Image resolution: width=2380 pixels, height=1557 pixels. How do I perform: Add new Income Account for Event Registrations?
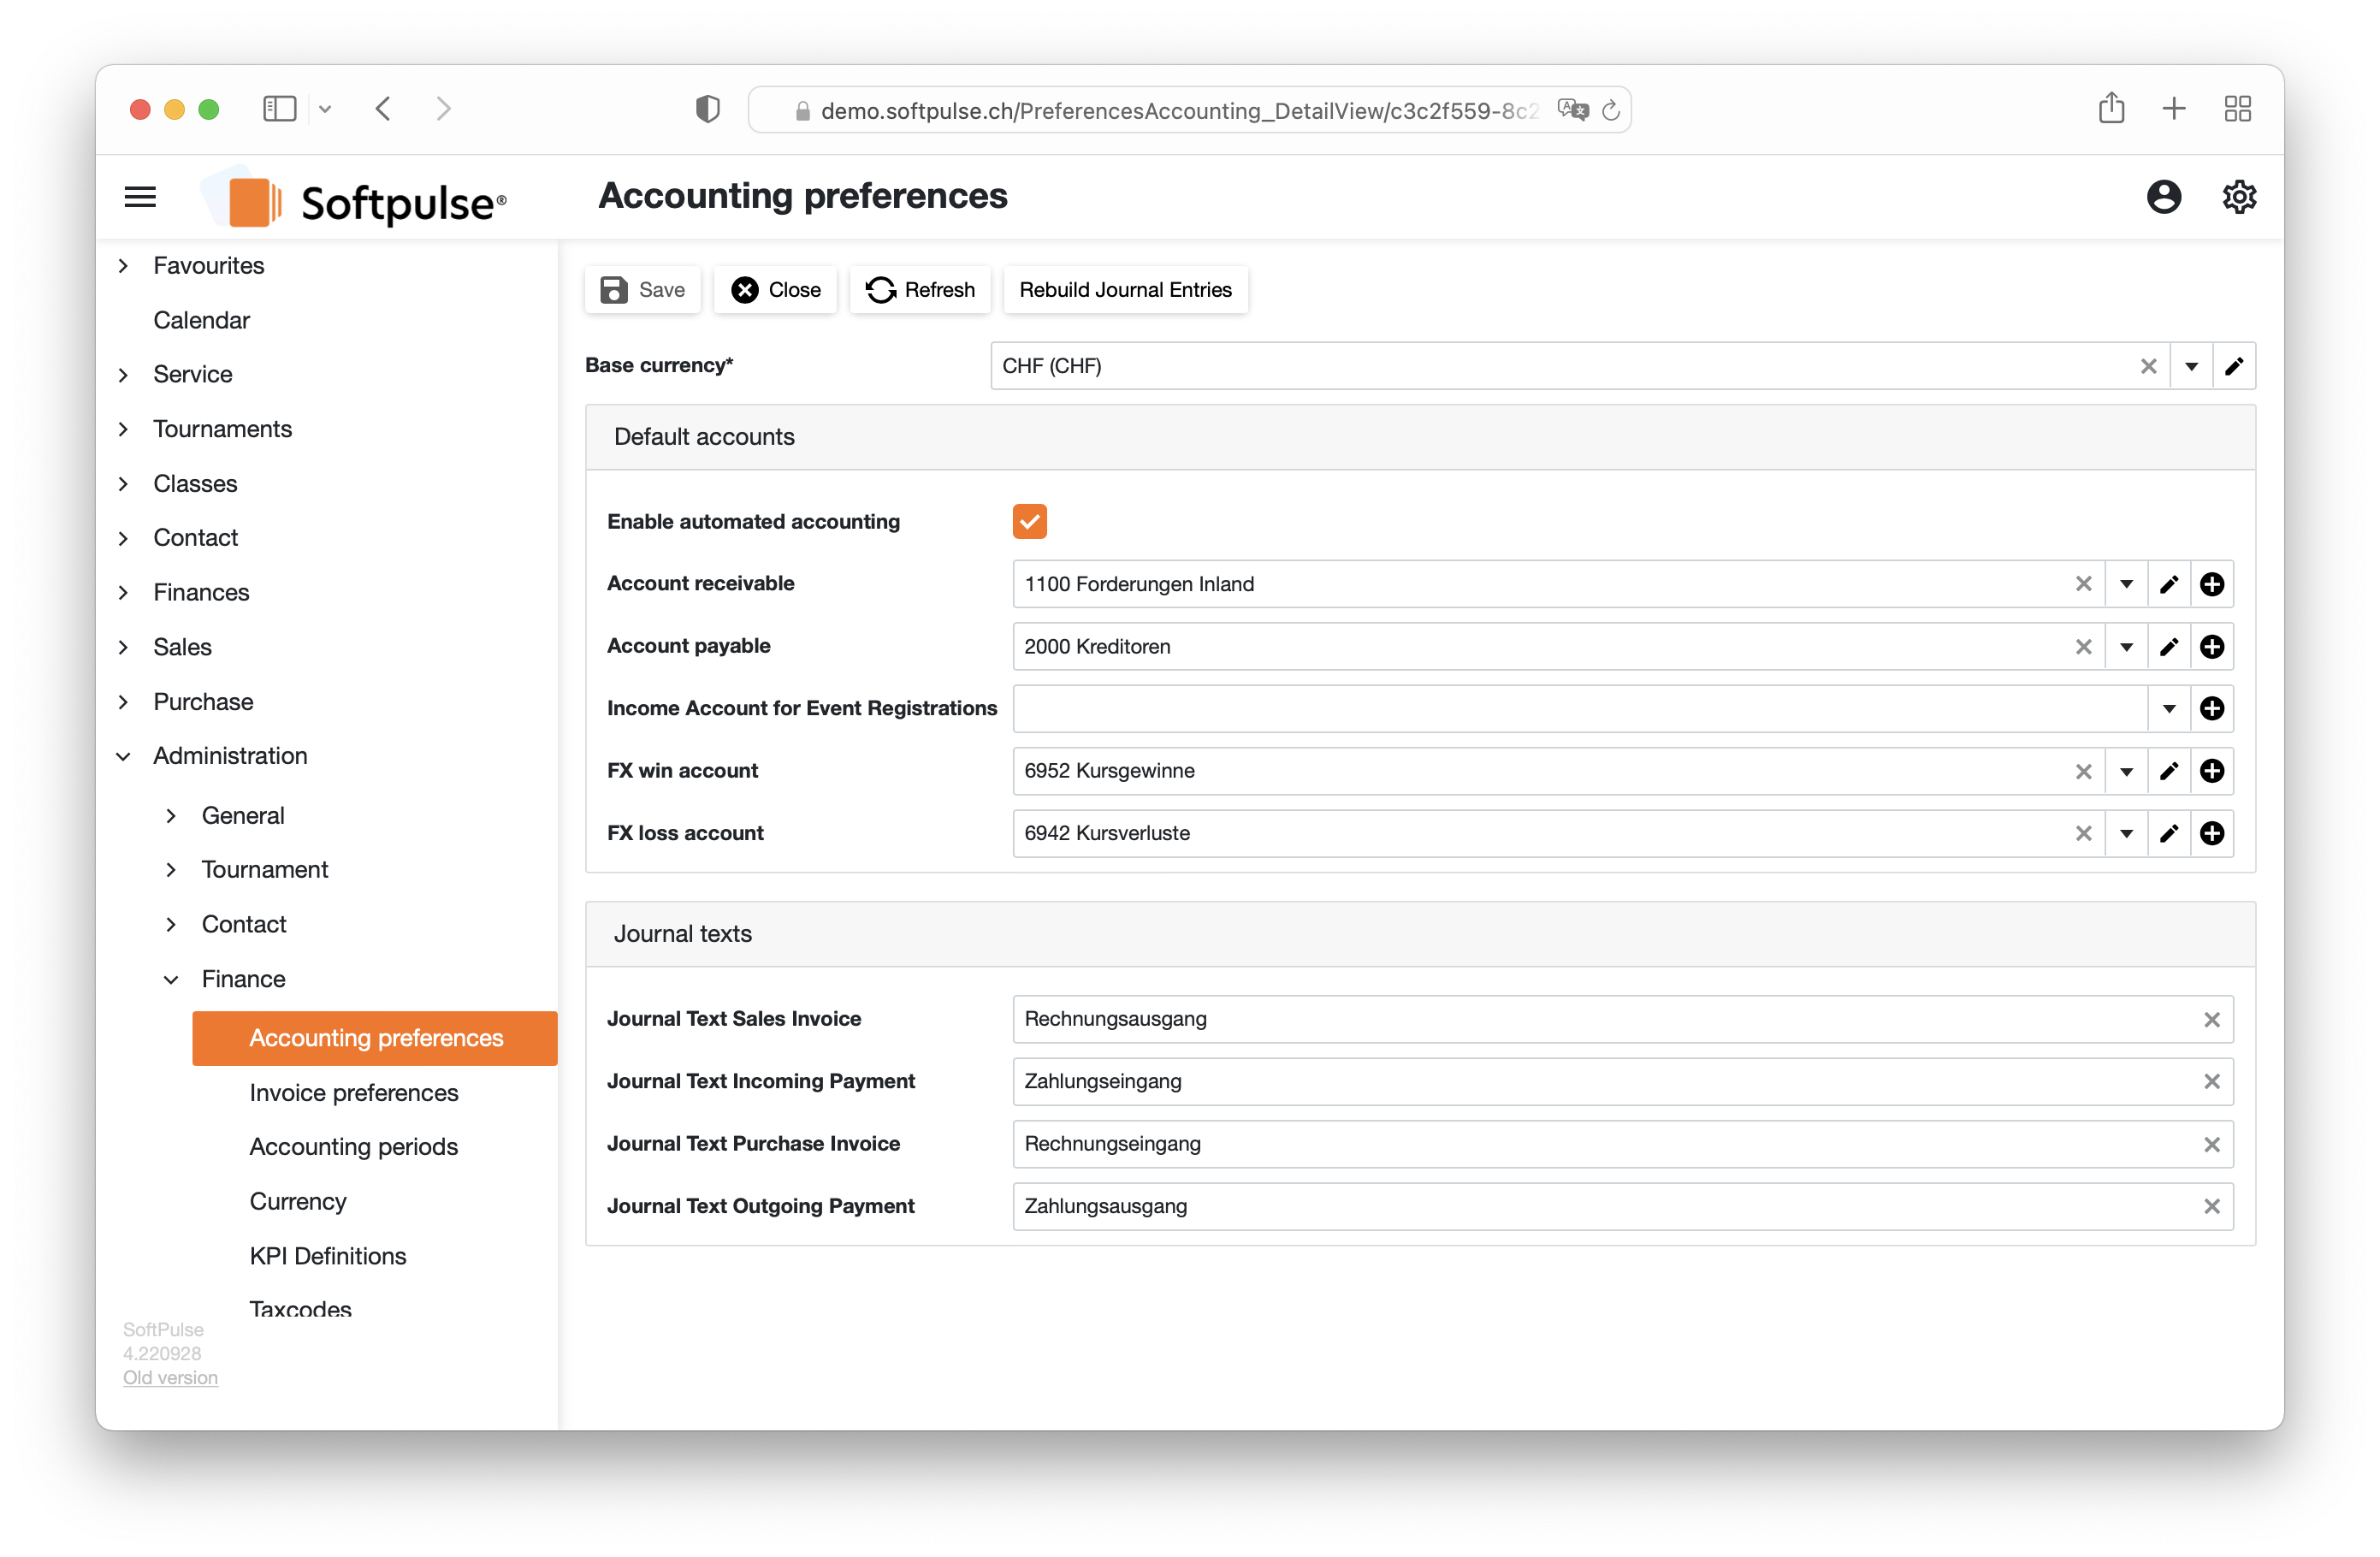[x=2211, y=709]
